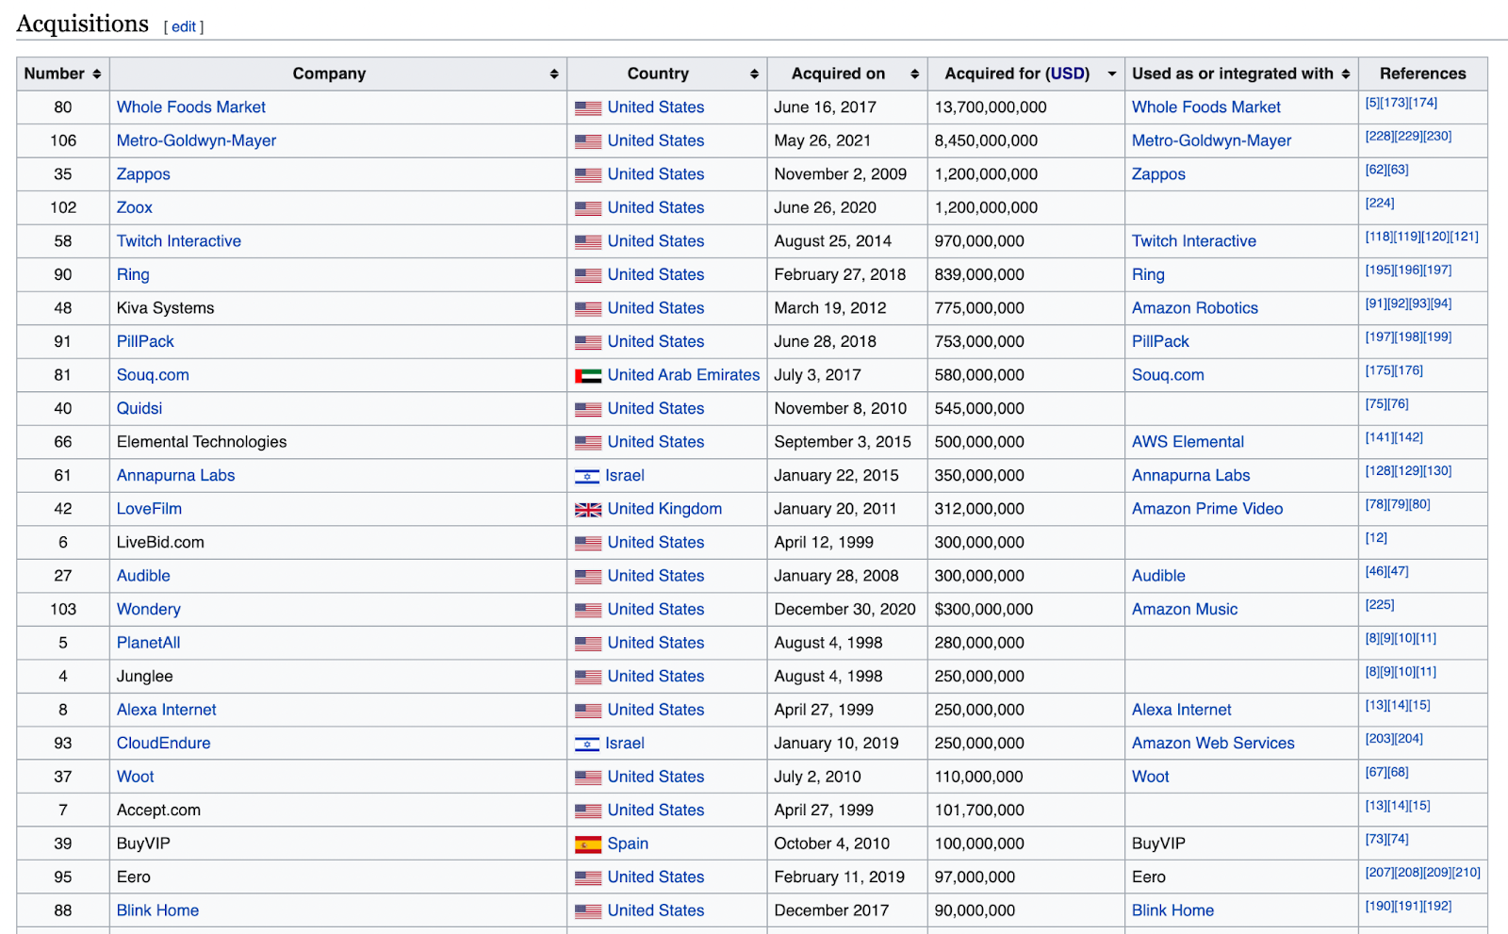Click the Spain flag in BuyVIP row
The image size is (1508, 934).
click(x=588, y=844)
